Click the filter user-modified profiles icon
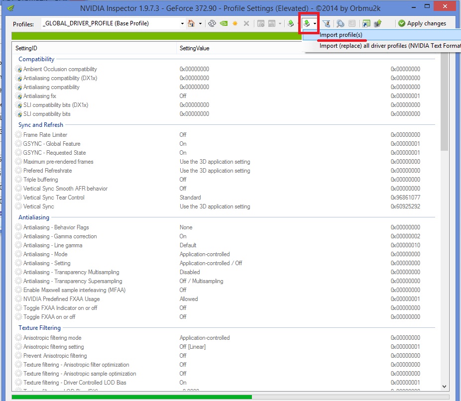Image resolution: width=461 pixels, height=401 pixels. pos(326,23)
